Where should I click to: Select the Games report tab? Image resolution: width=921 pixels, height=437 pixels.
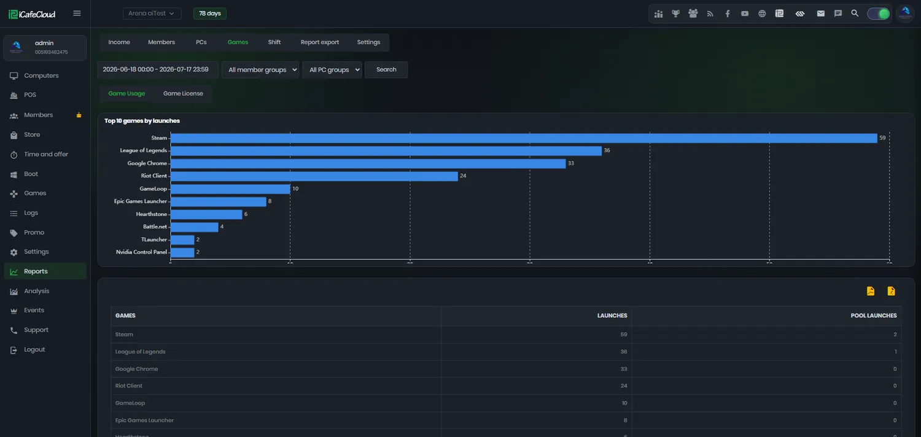pos(238,42)
